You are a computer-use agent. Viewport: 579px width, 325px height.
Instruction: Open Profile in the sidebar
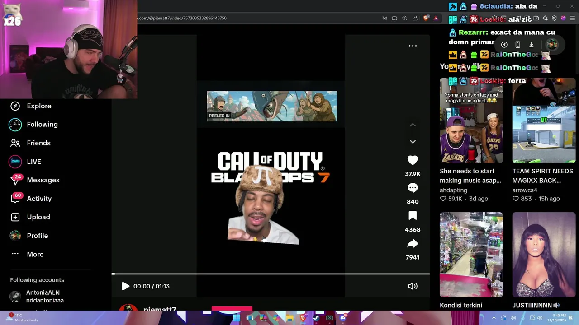click(29, 236)
